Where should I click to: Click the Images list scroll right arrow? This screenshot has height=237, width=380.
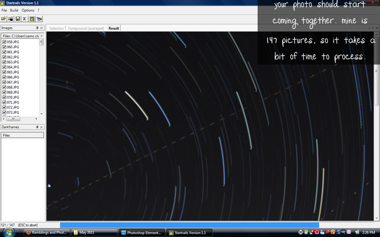(x=37, y=119)
